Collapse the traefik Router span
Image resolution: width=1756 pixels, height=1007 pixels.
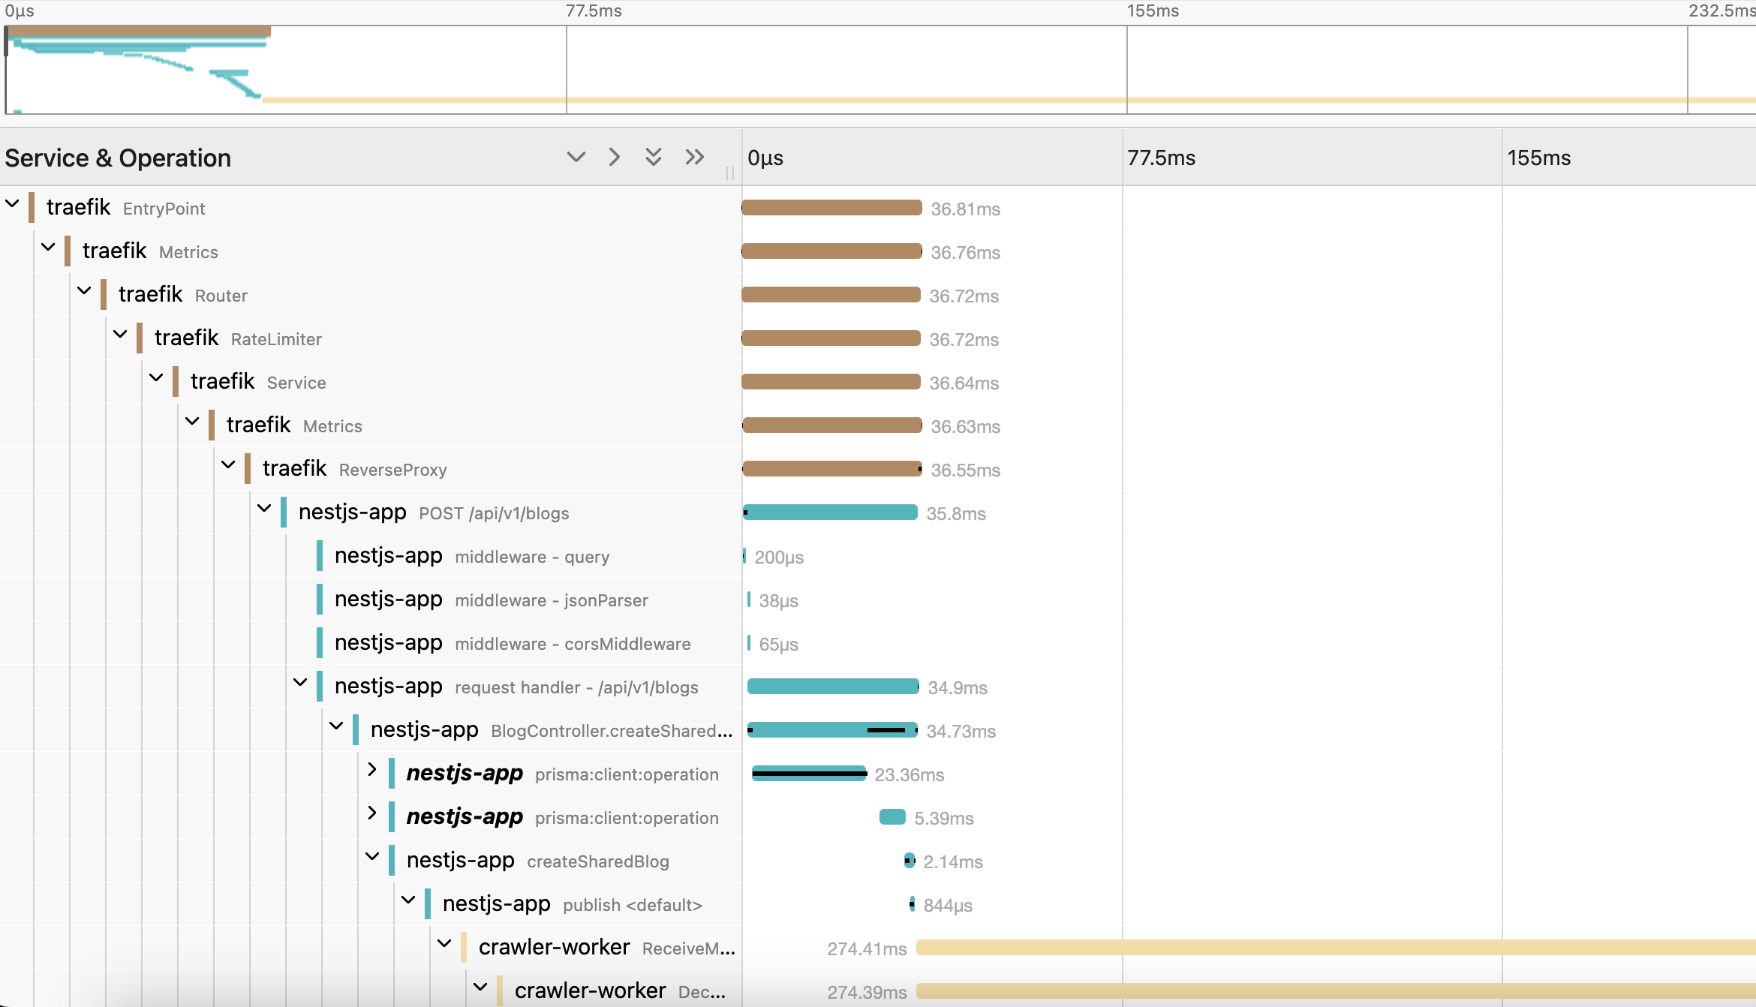pyautogui.click(x=85, y=291)
